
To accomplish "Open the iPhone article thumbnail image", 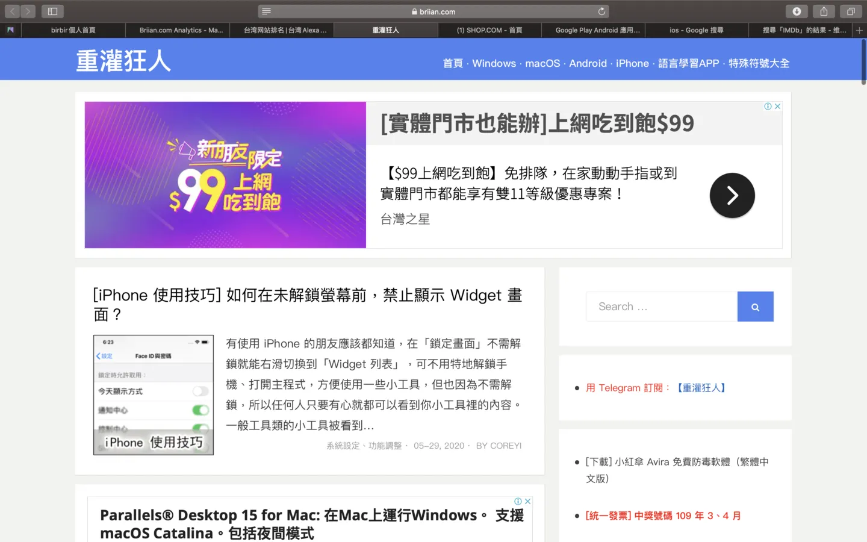I will point(154,394).
